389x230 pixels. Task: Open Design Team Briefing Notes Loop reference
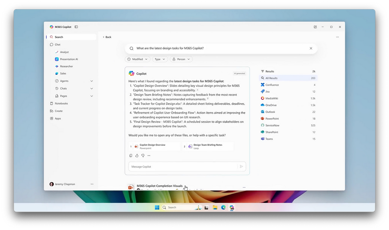point(208,147)
